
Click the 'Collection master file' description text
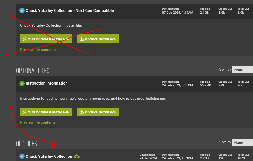pos(51,25)
